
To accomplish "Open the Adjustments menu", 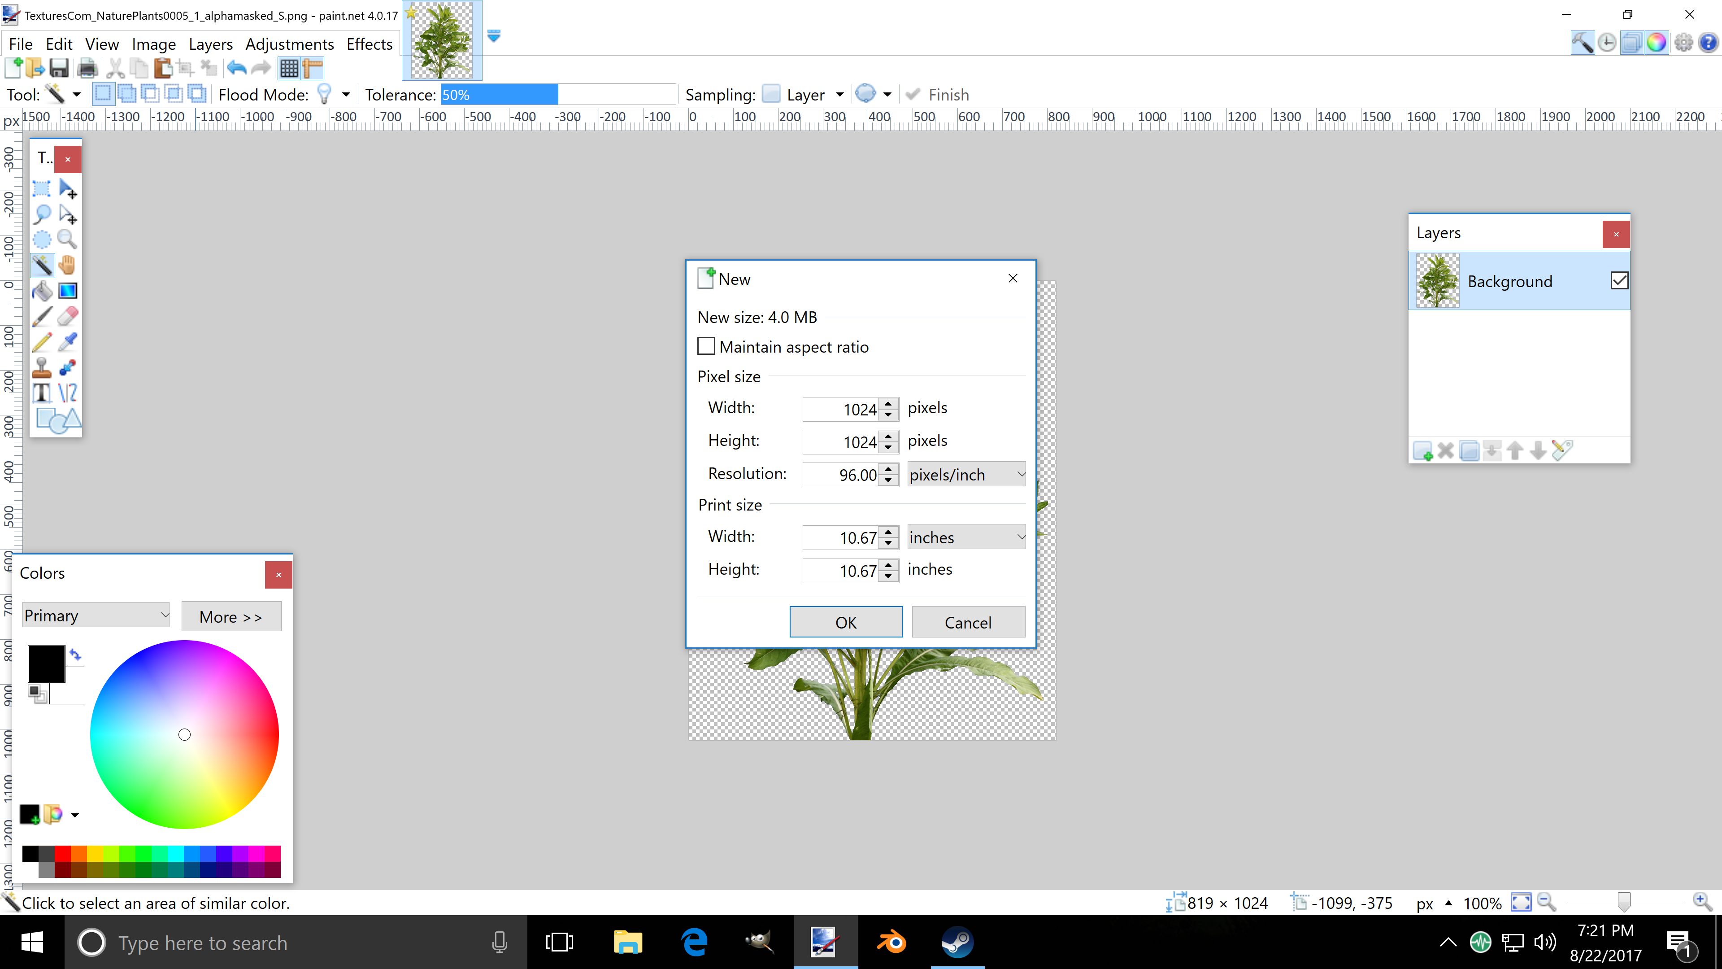I will click(289, 44).
